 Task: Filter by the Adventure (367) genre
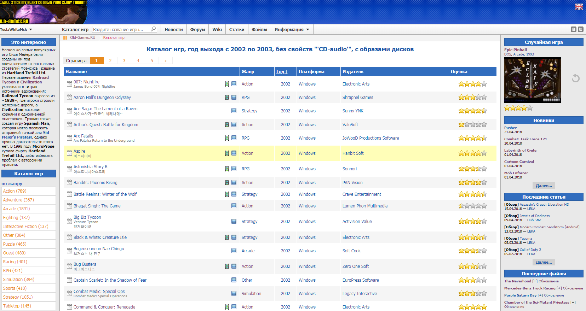click(29, 200)
